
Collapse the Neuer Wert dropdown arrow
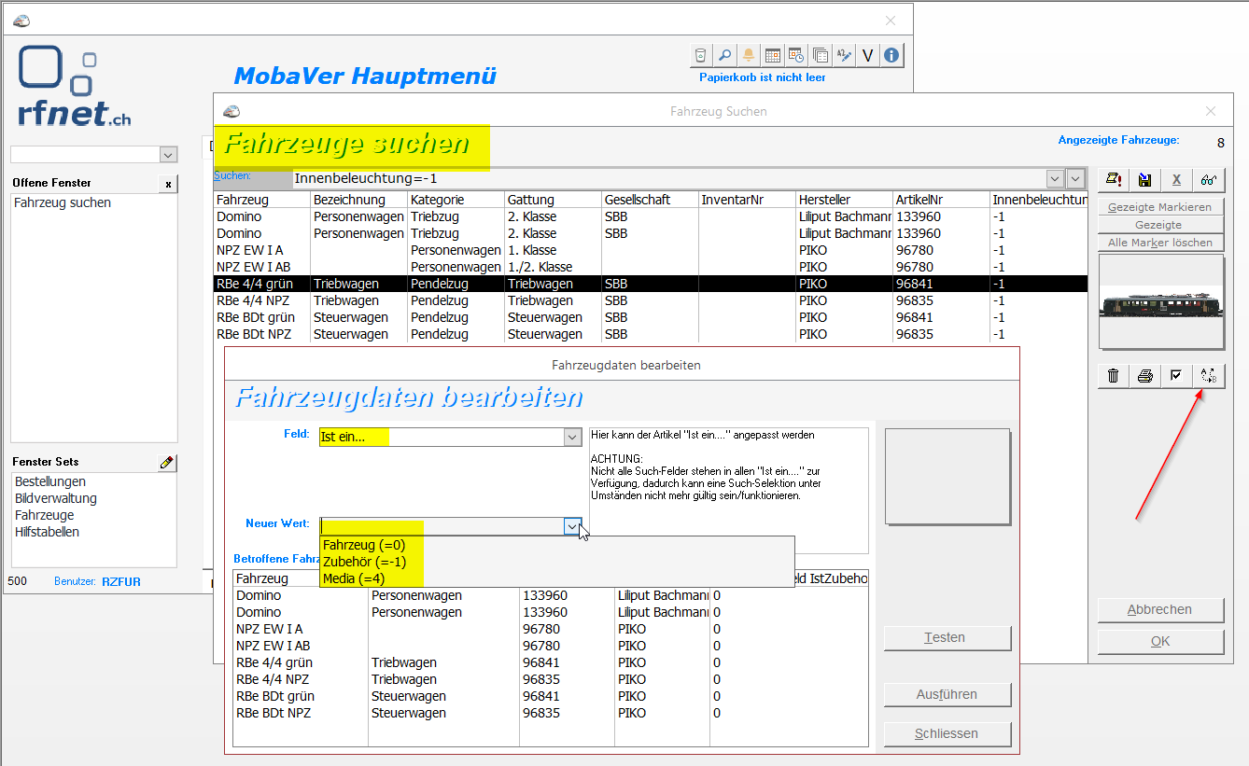572,527
